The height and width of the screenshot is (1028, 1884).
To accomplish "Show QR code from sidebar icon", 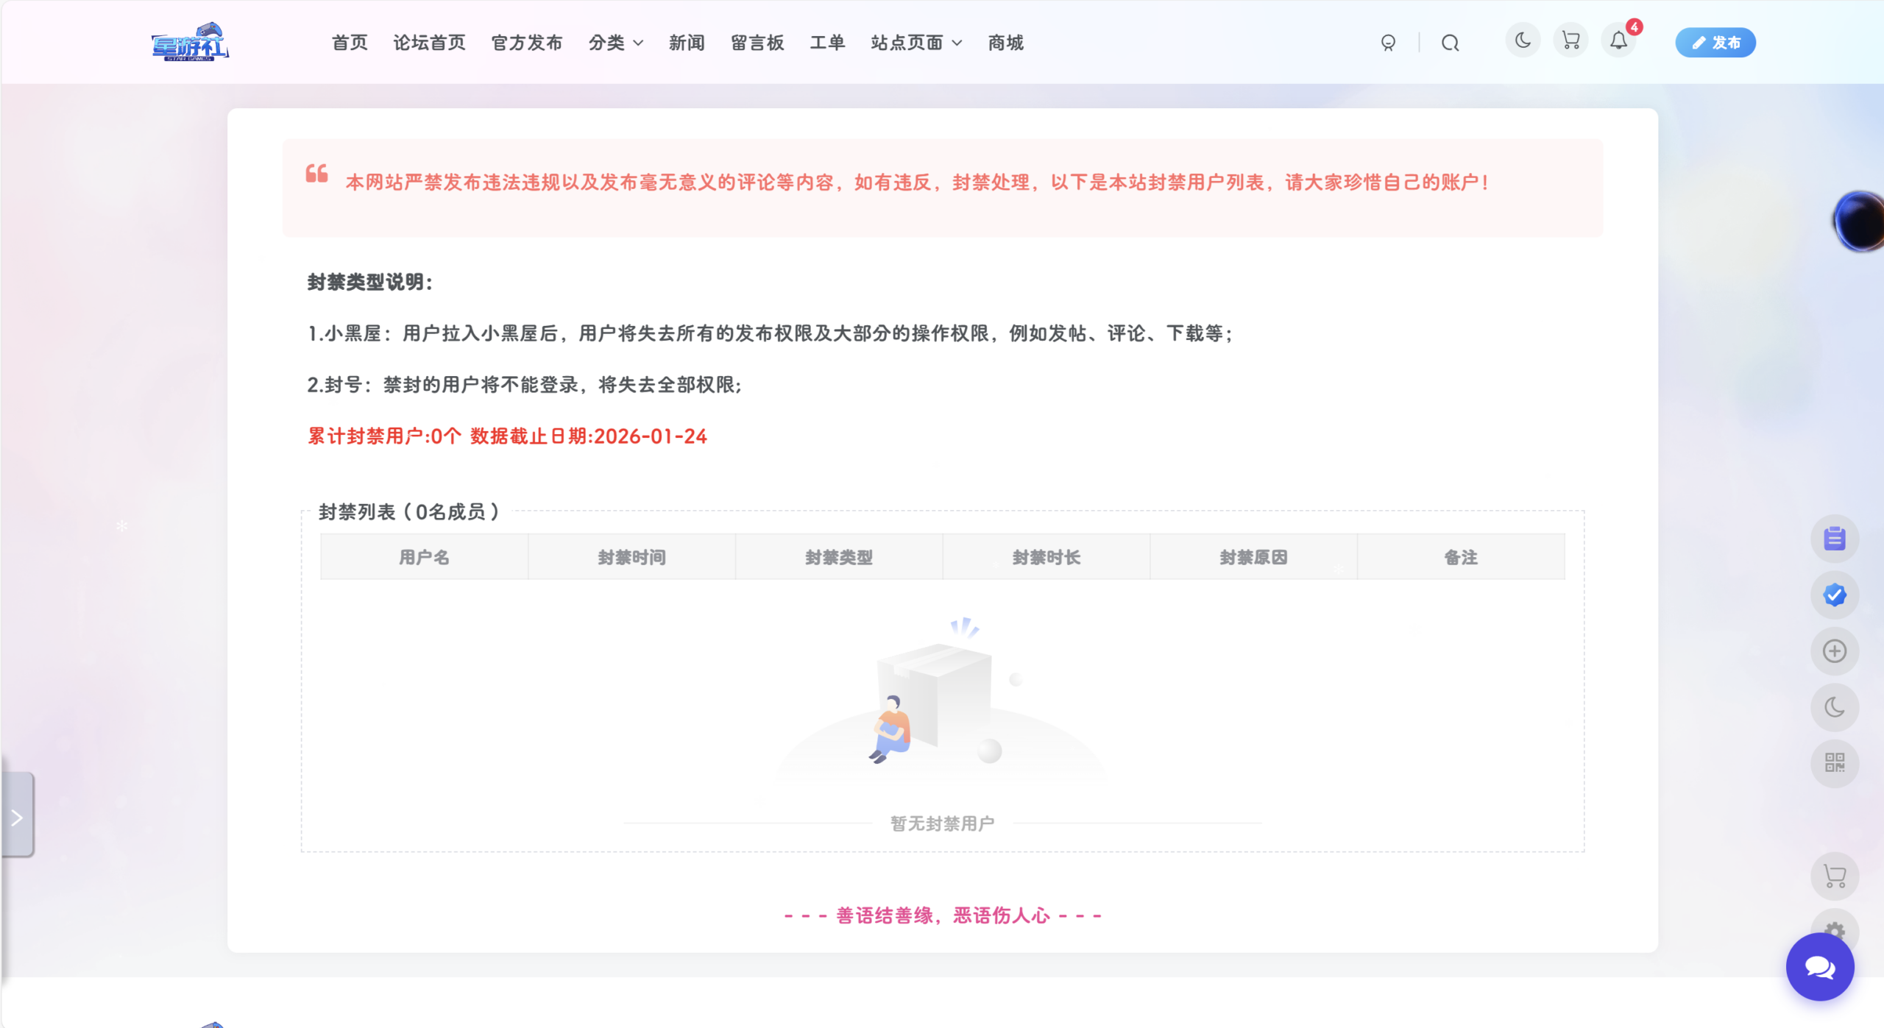I will tap(1834, 763).
